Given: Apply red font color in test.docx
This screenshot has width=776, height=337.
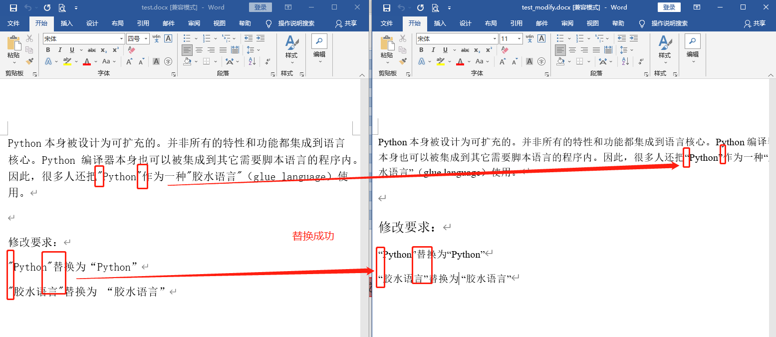Looking at the screenshot, I should 87,61.
